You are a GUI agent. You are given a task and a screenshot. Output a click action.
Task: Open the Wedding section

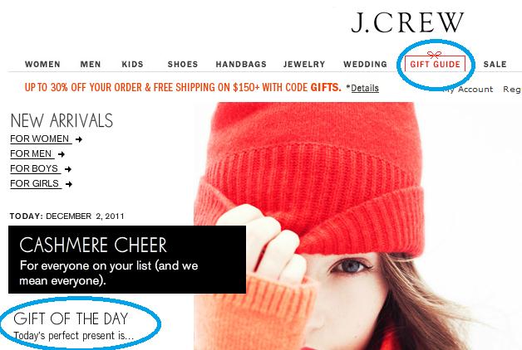pyautogui.click(x=365, y=64)
